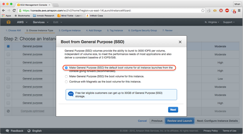The width and height of the screenshot is (243, 134).
Task: Open the N. Virginia region selector
Action: tap(212, 22)
